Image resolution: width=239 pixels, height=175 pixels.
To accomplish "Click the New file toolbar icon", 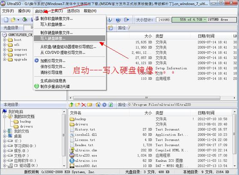I will coord(6,20).
